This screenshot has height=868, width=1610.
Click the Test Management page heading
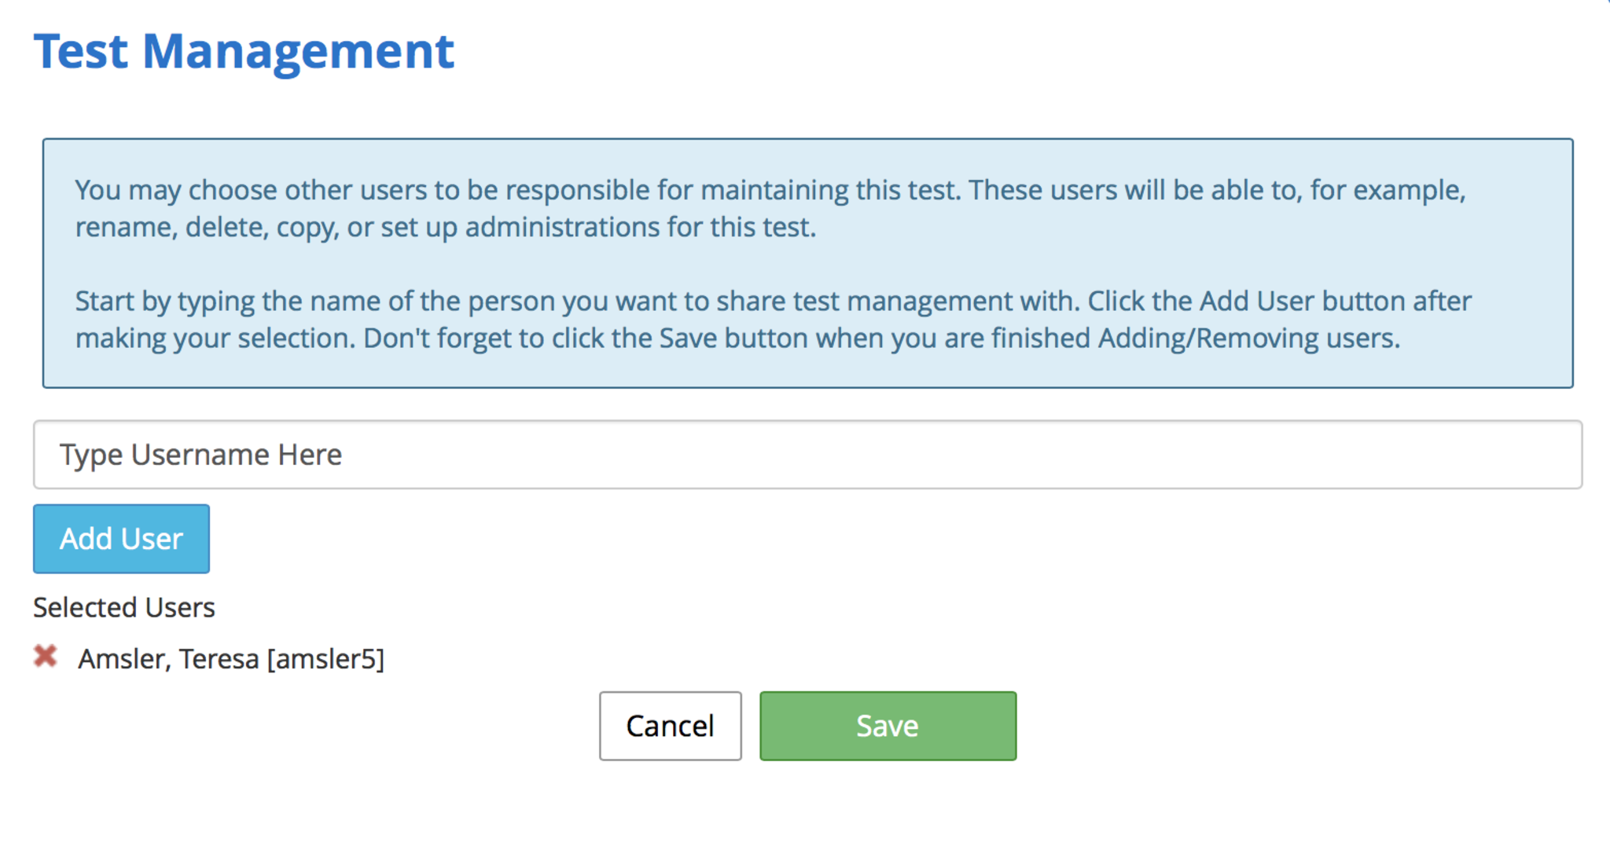pos(244,52)
